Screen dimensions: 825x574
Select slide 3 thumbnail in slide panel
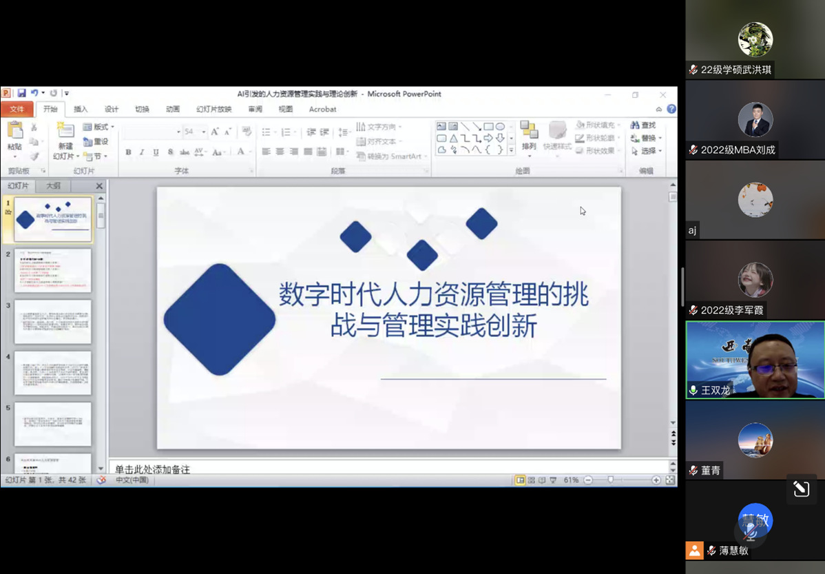click(53, 321)
